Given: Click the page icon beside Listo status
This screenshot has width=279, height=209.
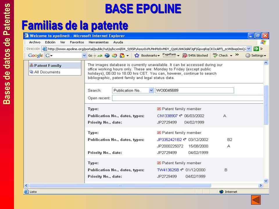Looking at the screenshot, I should tap(26, 192).
